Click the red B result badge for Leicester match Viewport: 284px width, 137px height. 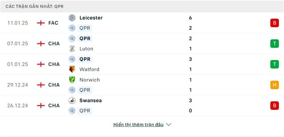[x=274, y=23]
